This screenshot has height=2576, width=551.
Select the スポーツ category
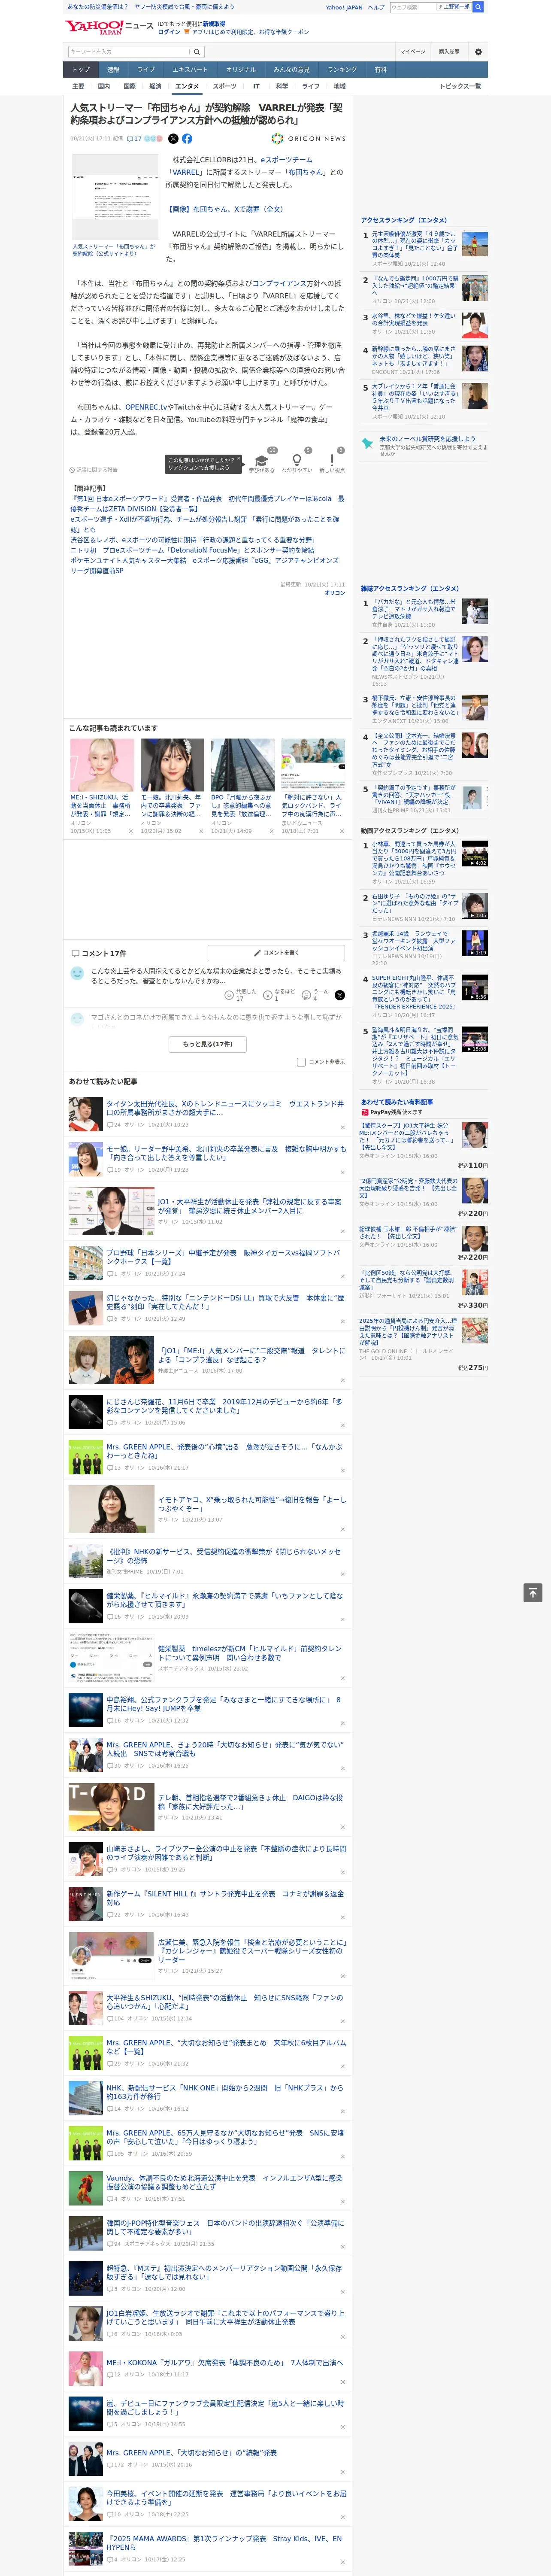pos(225,86)
